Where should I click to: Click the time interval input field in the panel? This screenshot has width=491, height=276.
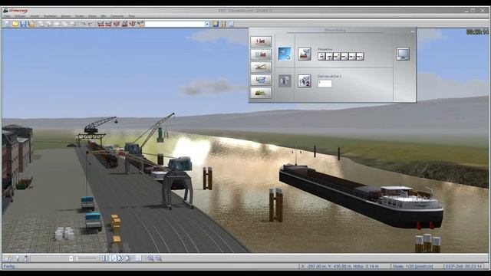pyautogui.click(x=325, y=84)
